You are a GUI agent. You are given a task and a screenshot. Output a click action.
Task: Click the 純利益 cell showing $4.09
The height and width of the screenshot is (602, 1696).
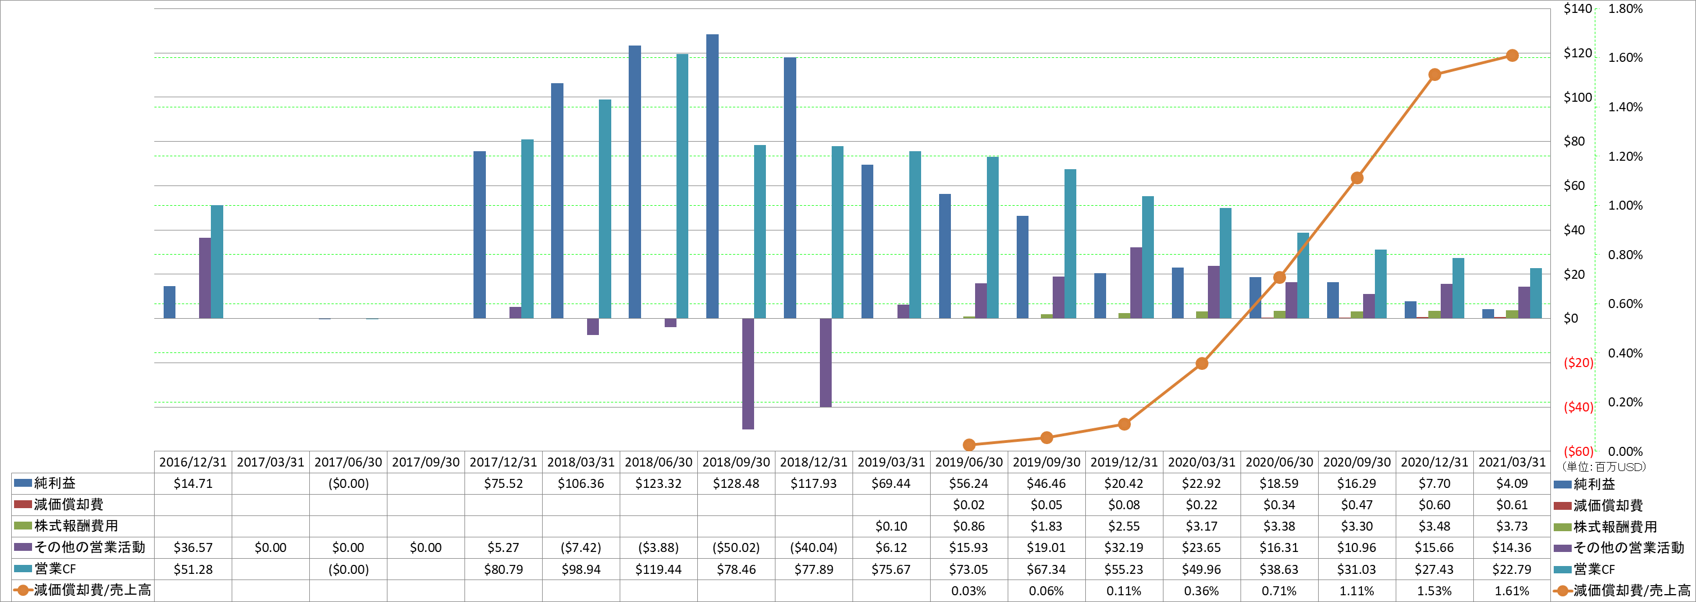(x=1512, y=483)
